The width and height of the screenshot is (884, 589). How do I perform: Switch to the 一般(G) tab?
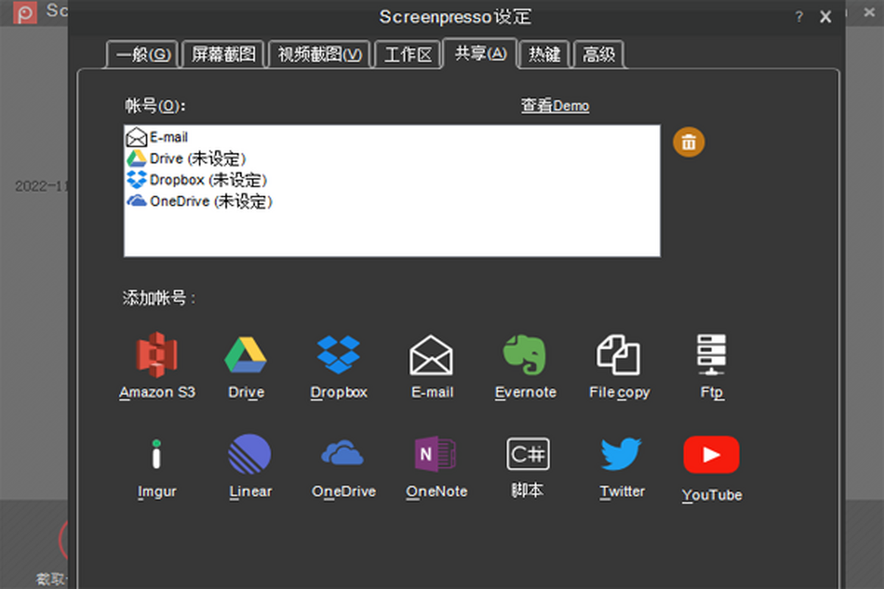(143, 55)
